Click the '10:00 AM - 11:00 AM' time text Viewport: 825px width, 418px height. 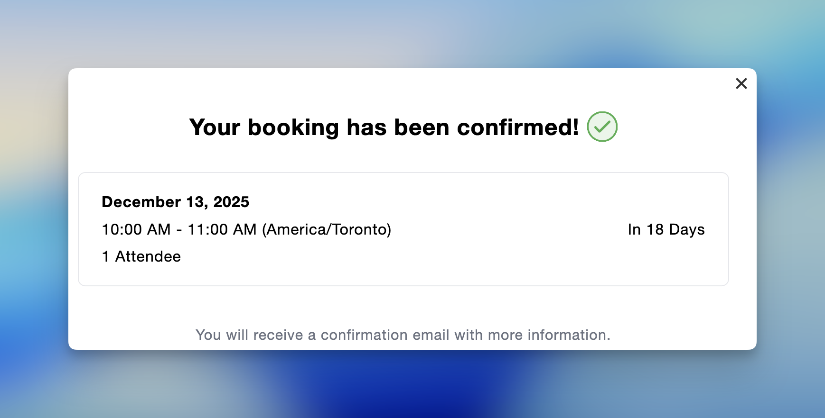[180, 229]
